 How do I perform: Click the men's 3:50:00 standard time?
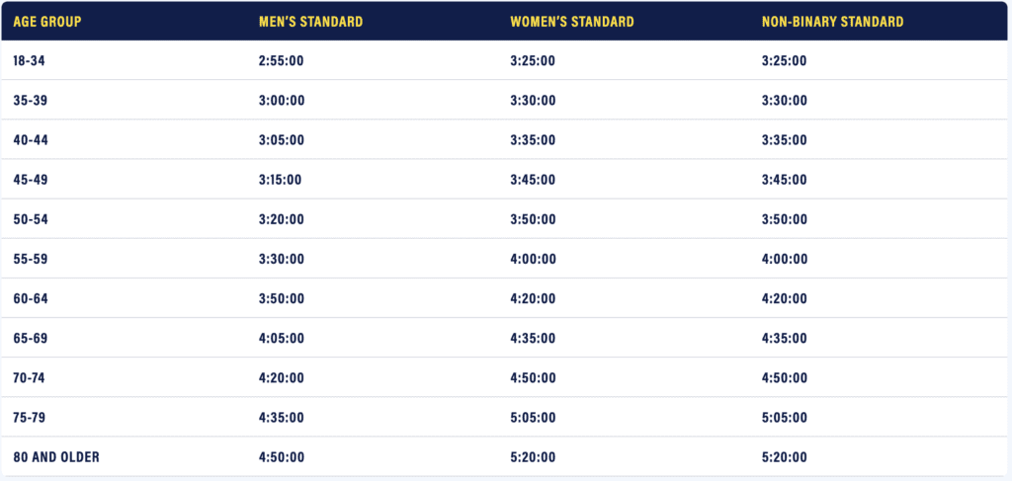click(282, 298)
